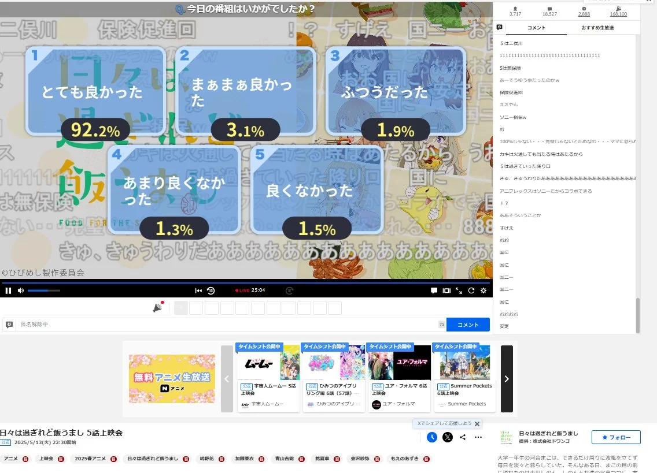This screenshot has width=657, height=473.
Task: Open dictionary icon next to アニメ tag
Action: tap(25, 459)
